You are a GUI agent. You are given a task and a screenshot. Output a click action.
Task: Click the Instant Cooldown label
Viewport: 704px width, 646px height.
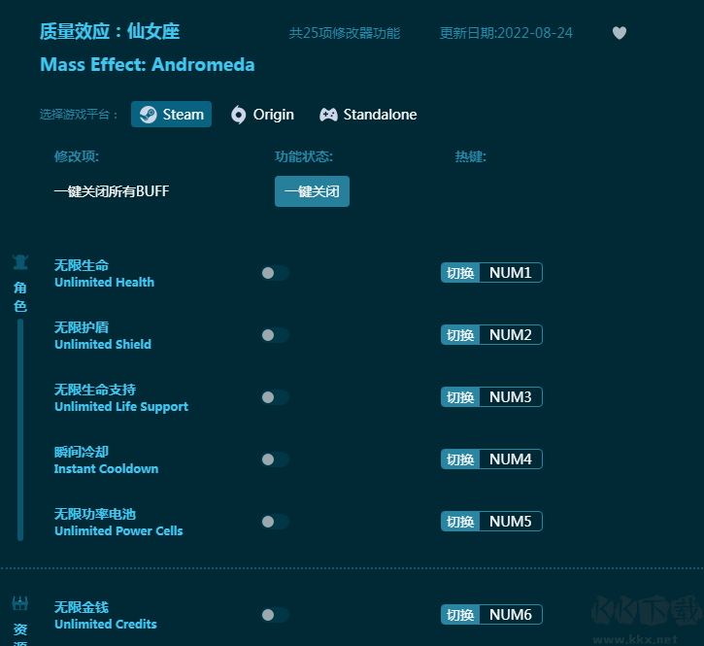106,468
